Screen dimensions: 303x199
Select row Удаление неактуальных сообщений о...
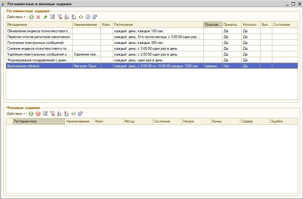click(x=152, y=54)
